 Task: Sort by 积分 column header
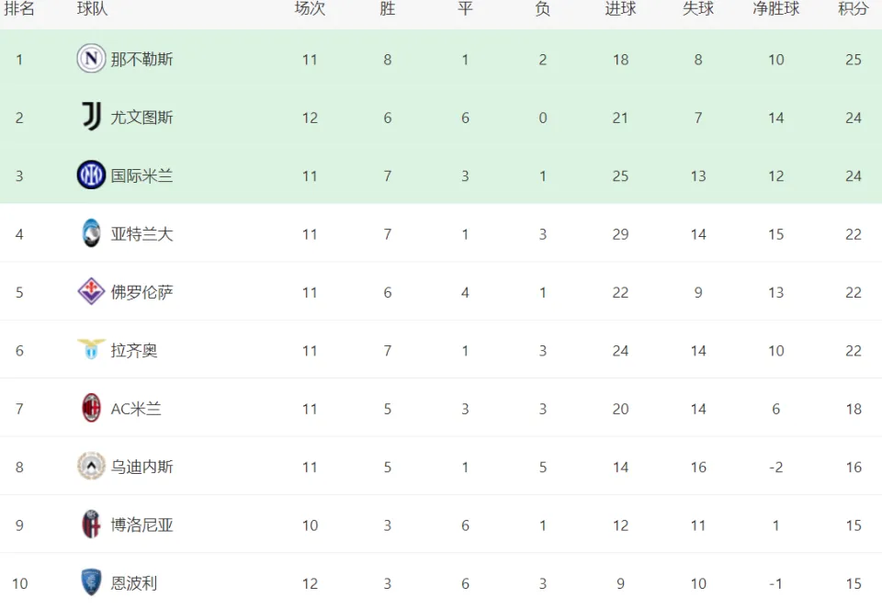[x=854, y=8]
